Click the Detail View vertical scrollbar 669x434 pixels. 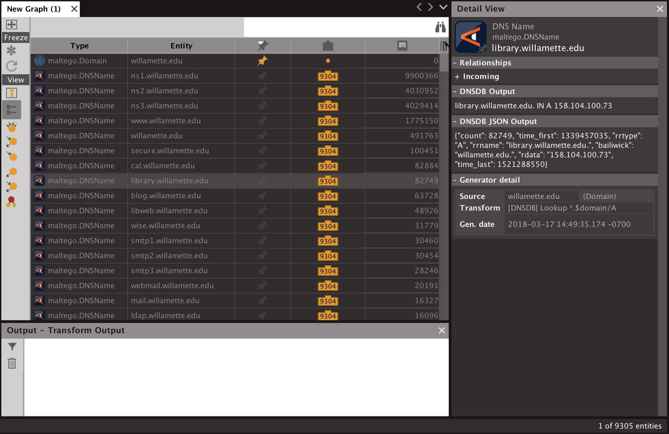[x=662, y=216]
